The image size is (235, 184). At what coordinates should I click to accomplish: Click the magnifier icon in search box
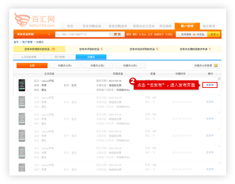tap(58, 34)
